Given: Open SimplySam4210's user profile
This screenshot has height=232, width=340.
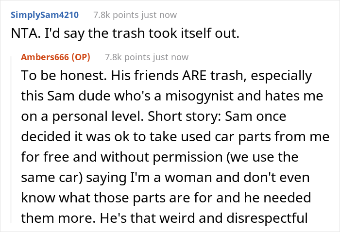Looking at the screenshot, I should pyautogui.click(x=45, y=16).
